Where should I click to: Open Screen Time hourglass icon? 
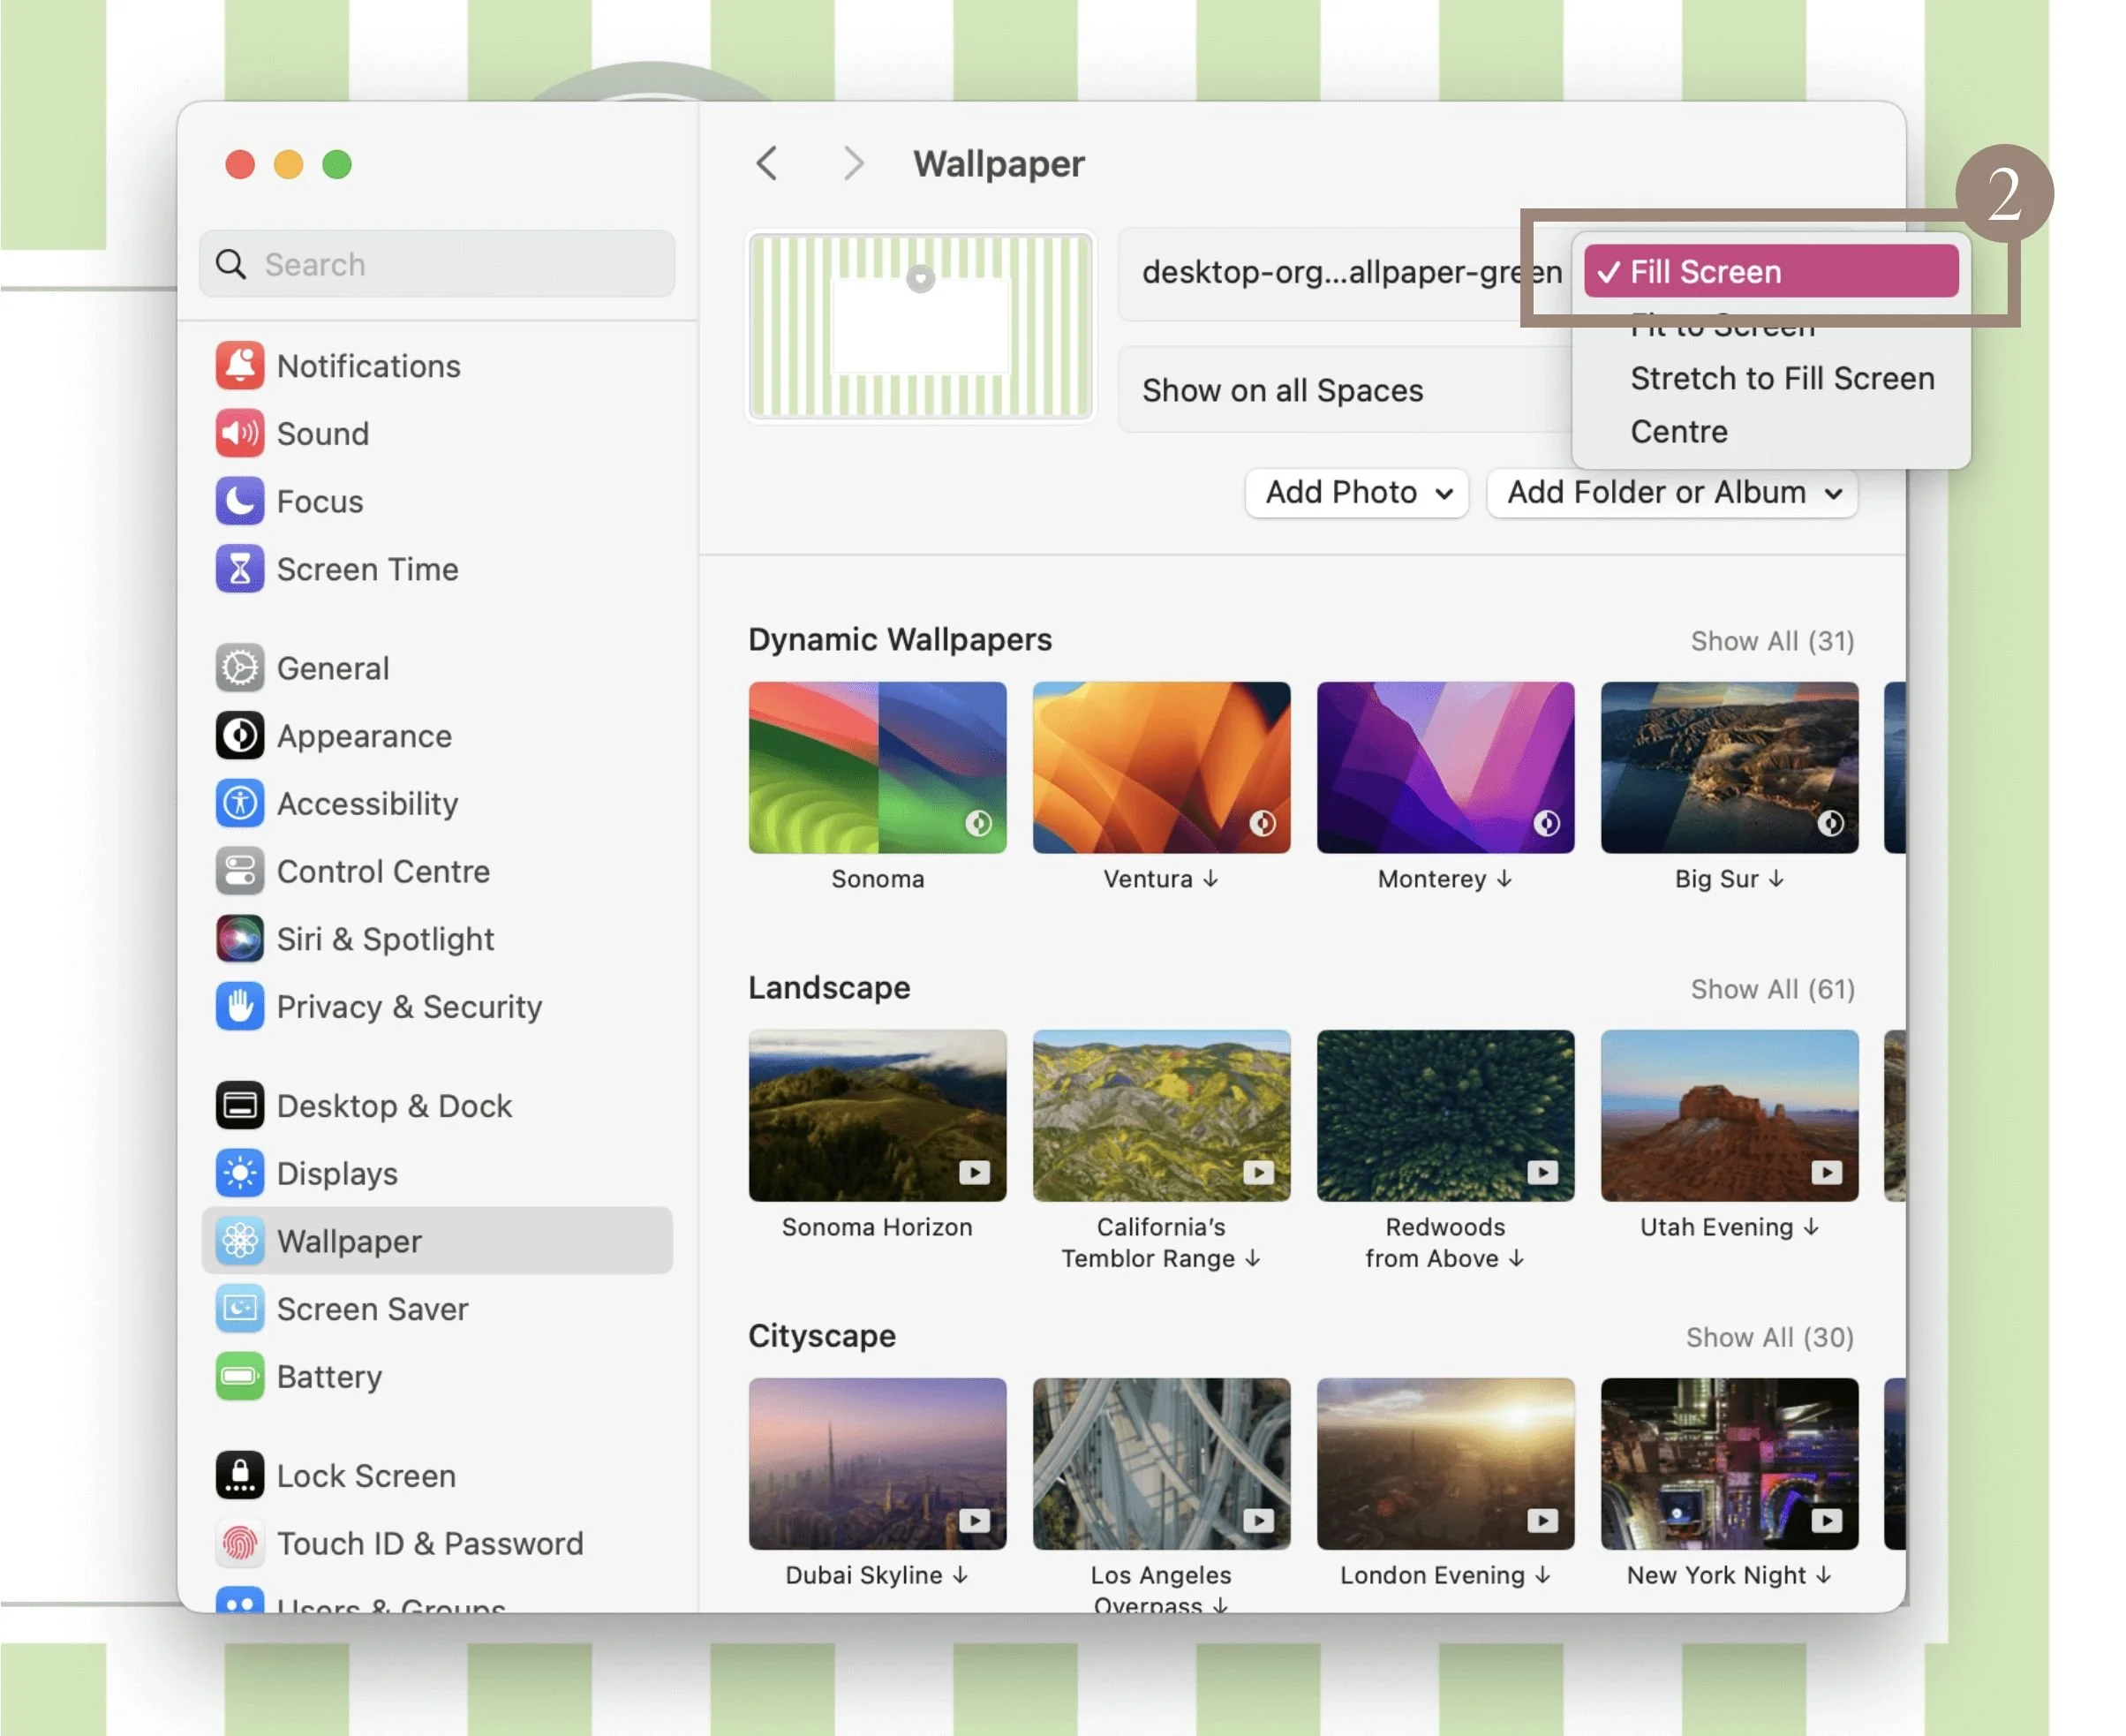pos(239,569)
